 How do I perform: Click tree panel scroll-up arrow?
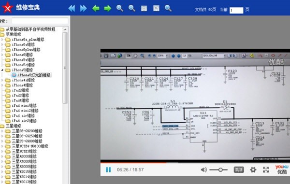65,29
